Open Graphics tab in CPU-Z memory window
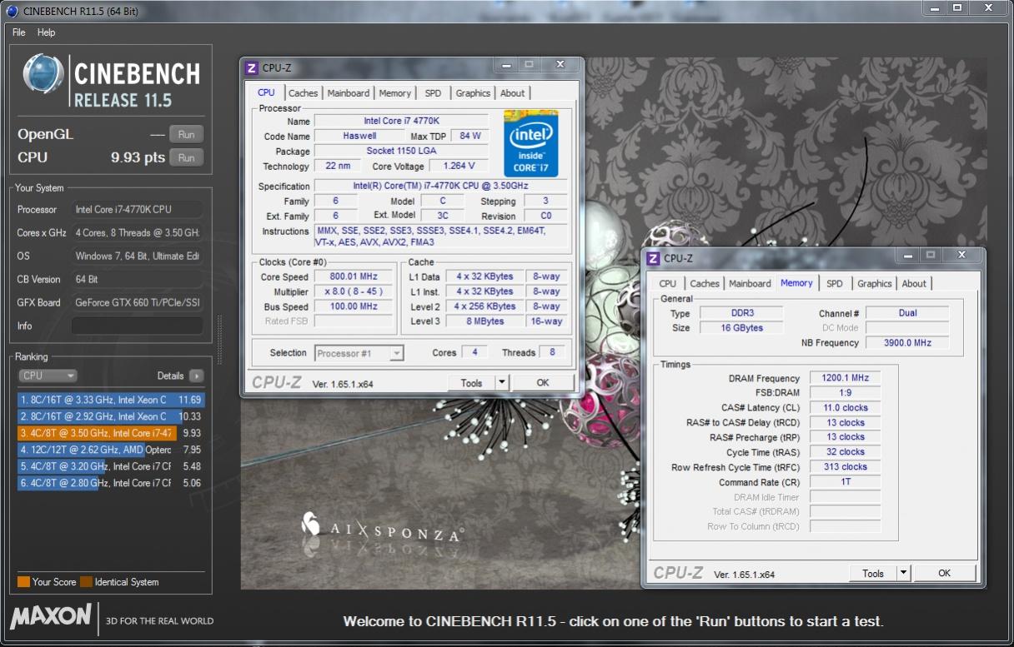Image resolution: width=1014 pixels, height=647 pixels. [875, 283]
